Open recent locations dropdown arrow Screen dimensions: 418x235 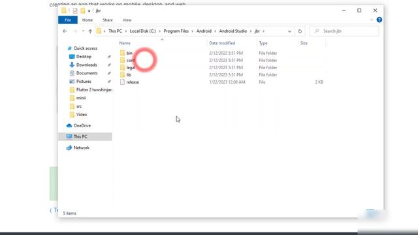83,31
